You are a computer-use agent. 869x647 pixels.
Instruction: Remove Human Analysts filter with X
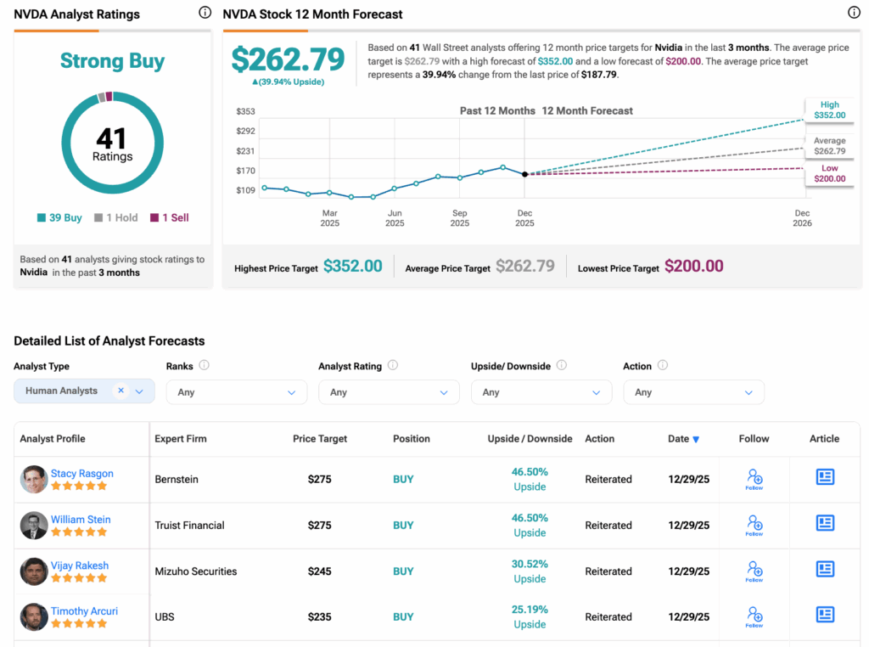121,391
